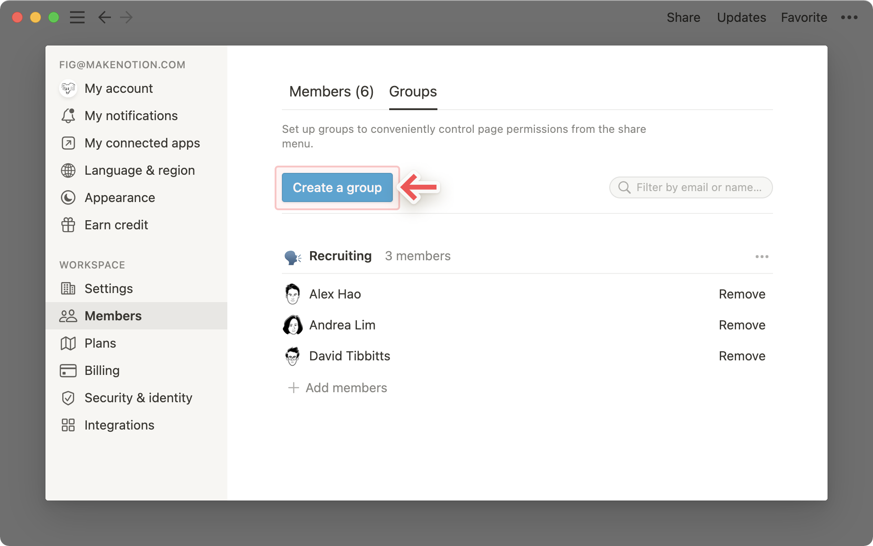The image size is (873, 546).
Task: Click the credit card Billing icon
Action: 68,370
